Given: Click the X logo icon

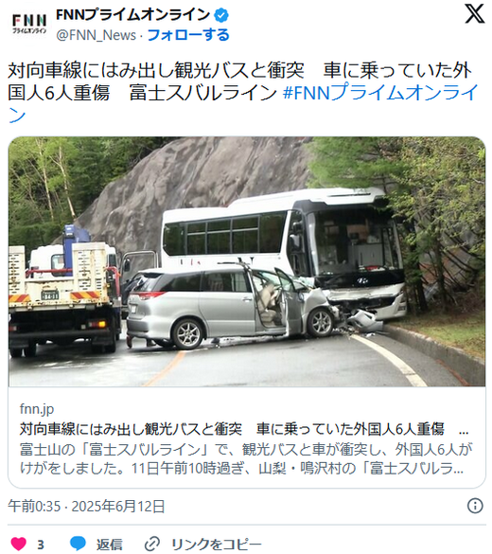Looking at the screenshot, I should (475, 14).
